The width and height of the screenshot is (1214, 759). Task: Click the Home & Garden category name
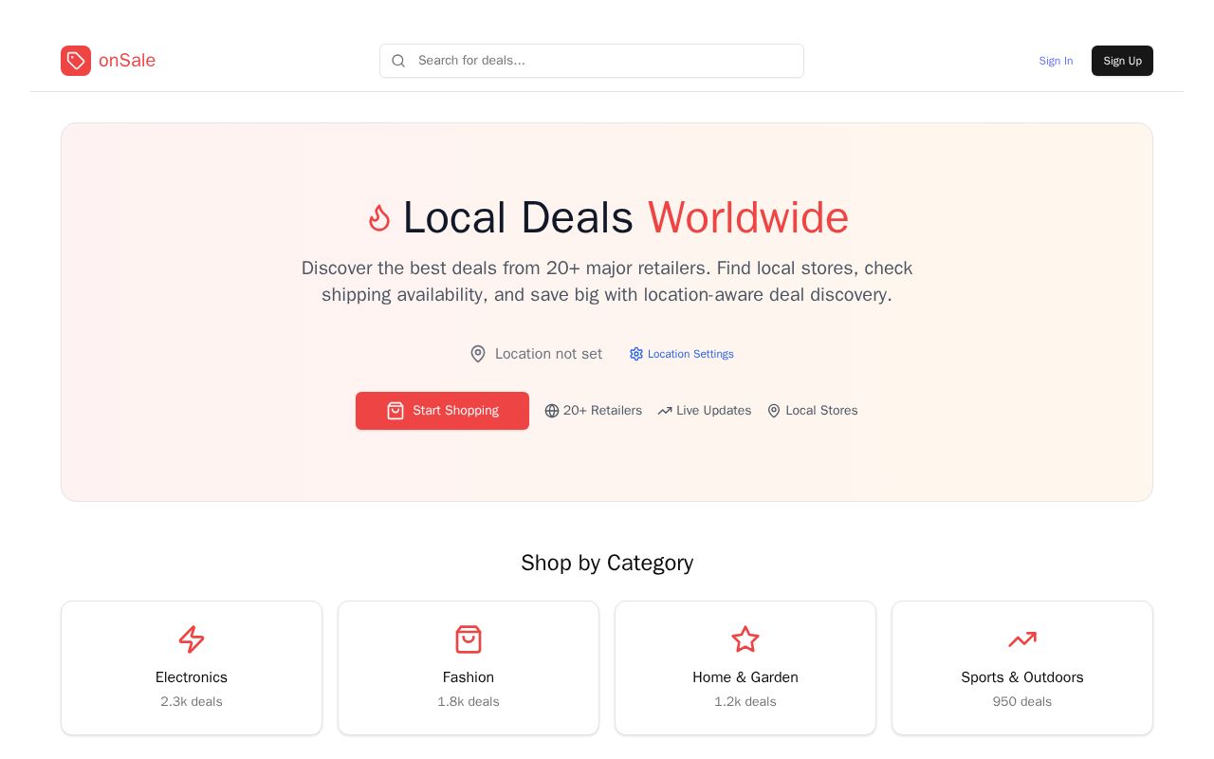(x=745, y=677)
